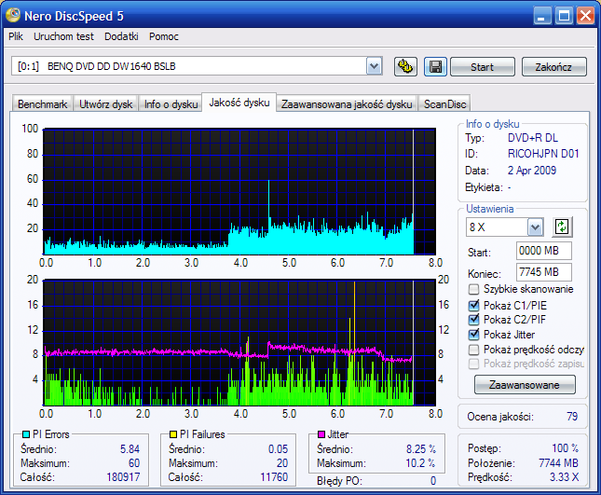Expand the 8 X scan speed dropdown

(x=535, y=227)
